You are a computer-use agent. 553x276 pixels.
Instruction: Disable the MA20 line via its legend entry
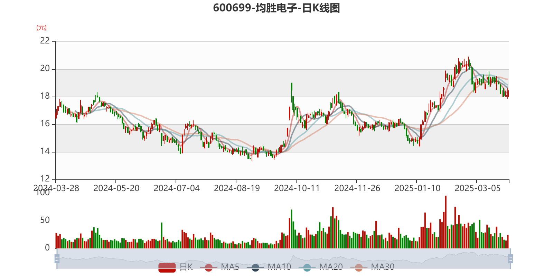click(321, 267)
